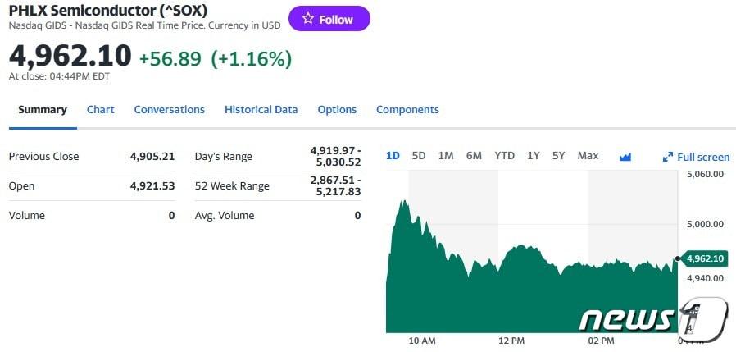Select the YTD chart range

coord(504,156)
